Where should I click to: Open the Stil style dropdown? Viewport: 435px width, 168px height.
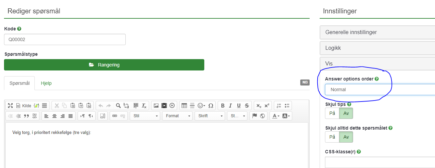pos(145,116)
